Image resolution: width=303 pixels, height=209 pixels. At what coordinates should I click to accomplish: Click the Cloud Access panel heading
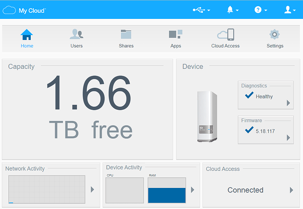(223, 169)
